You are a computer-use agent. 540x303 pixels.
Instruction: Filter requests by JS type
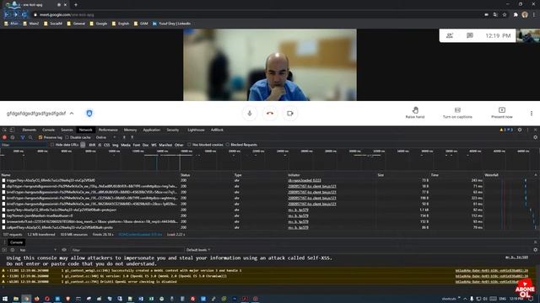[100, 145]
